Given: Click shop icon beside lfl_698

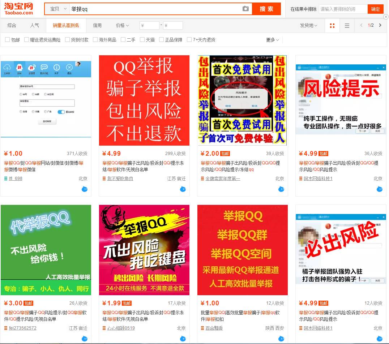Looking at the screenshot, I should (x=6, y=179).
